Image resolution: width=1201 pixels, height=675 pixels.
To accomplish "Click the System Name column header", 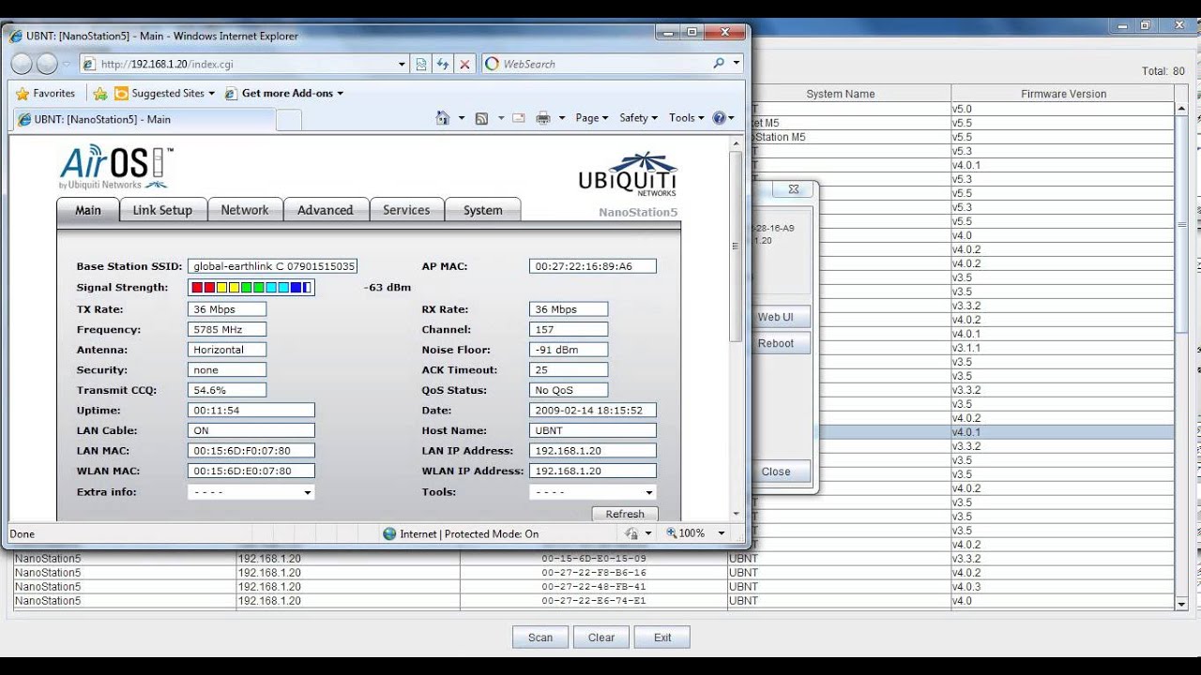I will (x=840, y=94).
